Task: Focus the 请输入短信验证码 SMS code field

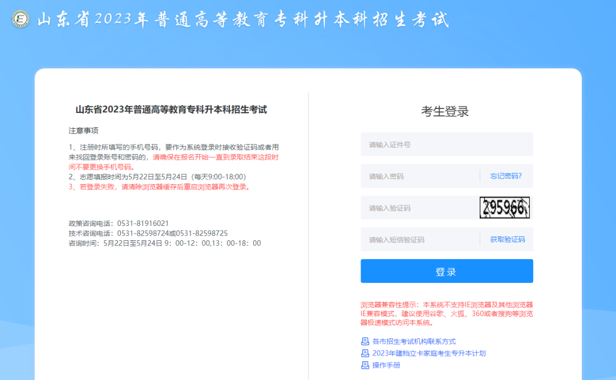Action: tap(419, 240)
